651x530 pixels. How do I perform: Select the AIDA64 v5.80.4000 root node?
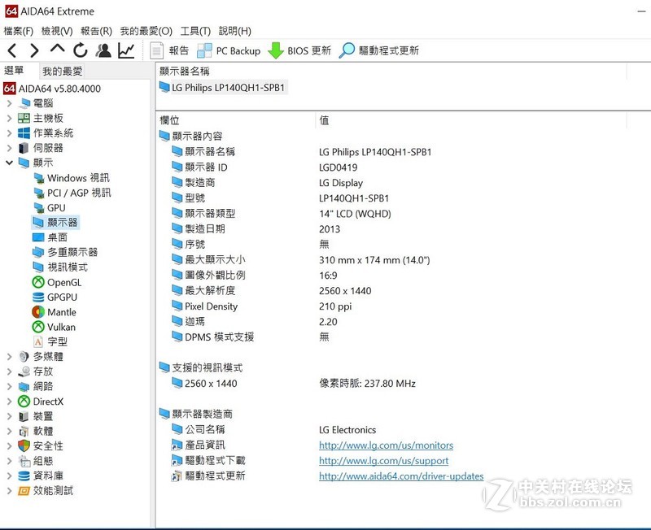(x=59, y=89)
